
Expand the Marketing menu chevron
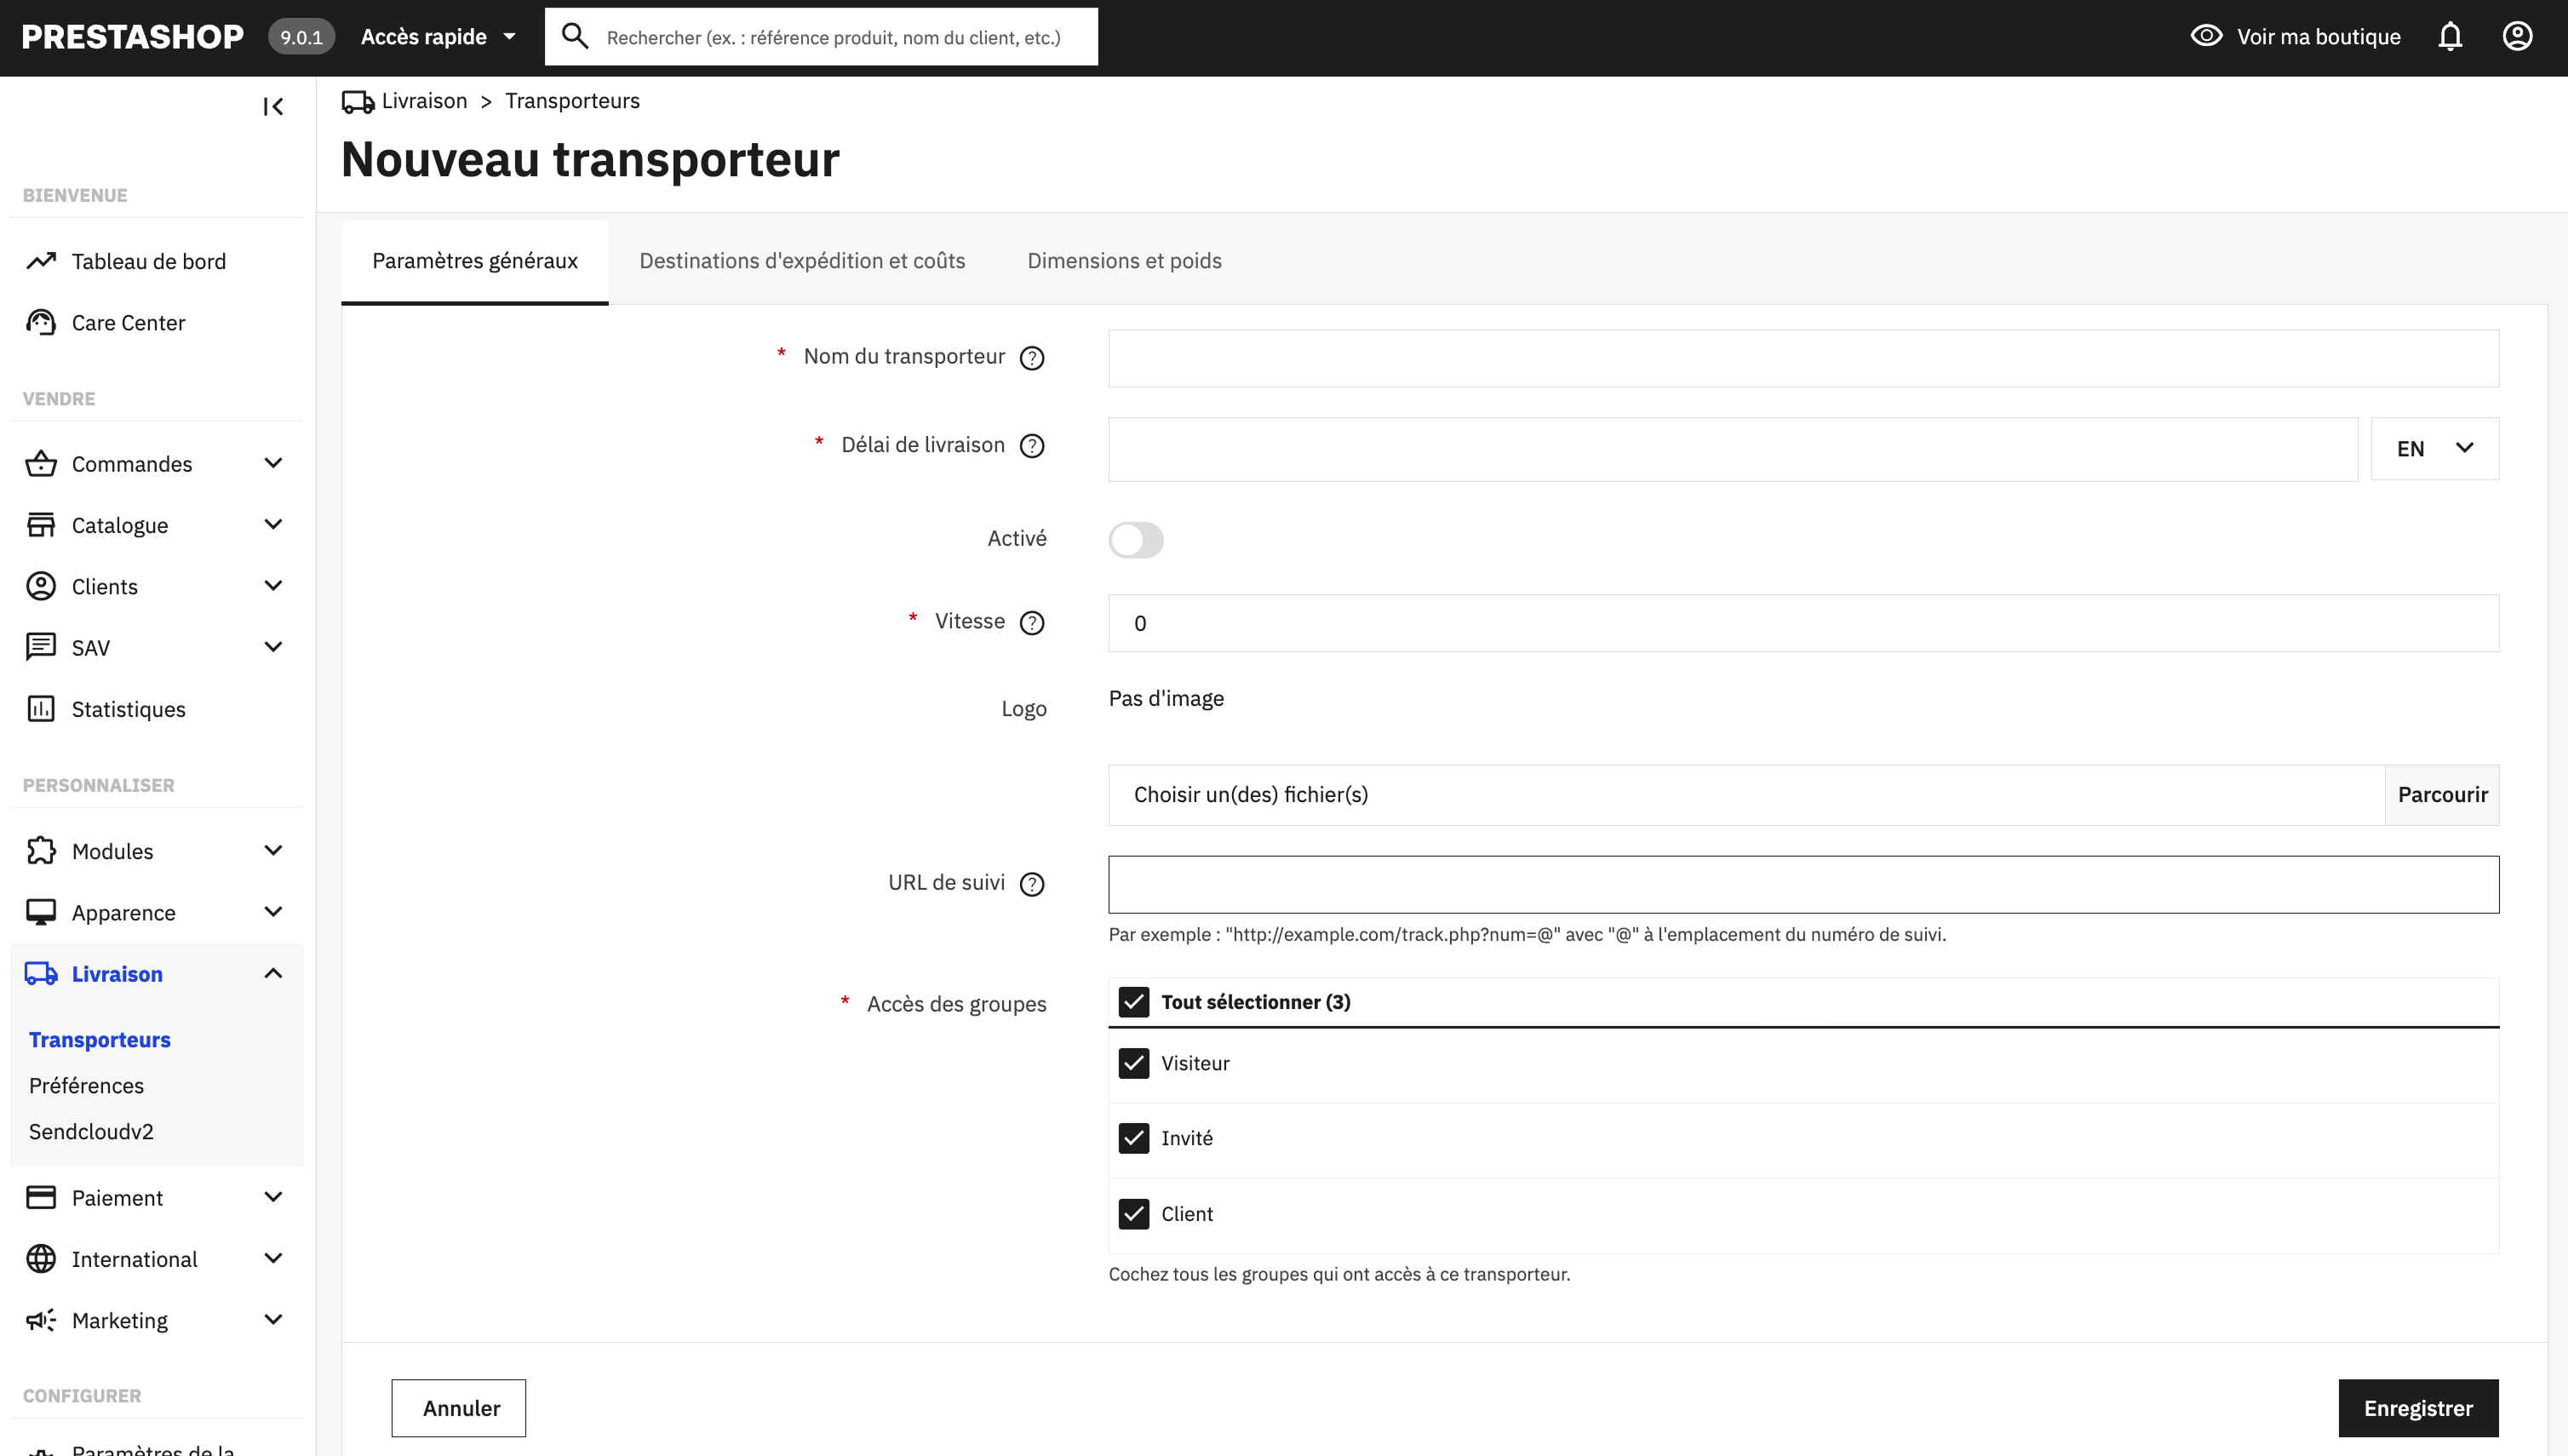pyautogui.click(x=273, y=1319)
